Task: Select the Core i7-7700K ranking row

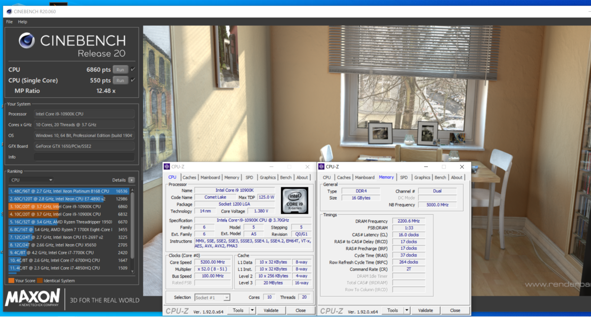Action: coord(68,253)
